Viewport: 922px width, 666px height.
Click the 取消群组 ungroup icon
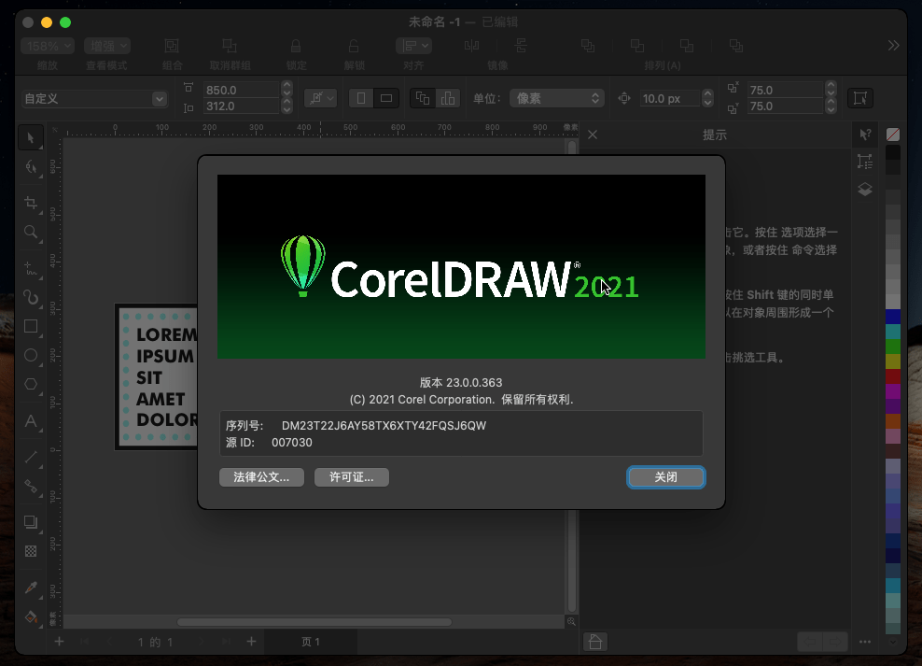click(x=230, y=46)
